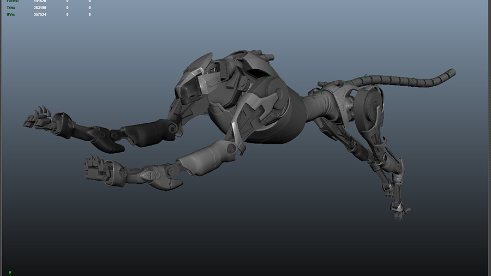Image resolution: width=491 pixels, height=276 pixels.
Task: Click the claws of the upper front paw
Action: [x=38, y=117]
